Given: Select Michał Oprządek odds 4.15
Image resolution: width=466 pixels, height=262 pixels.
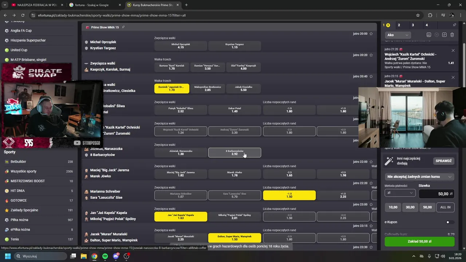Looking at the screenshot, I should (181, 46).
